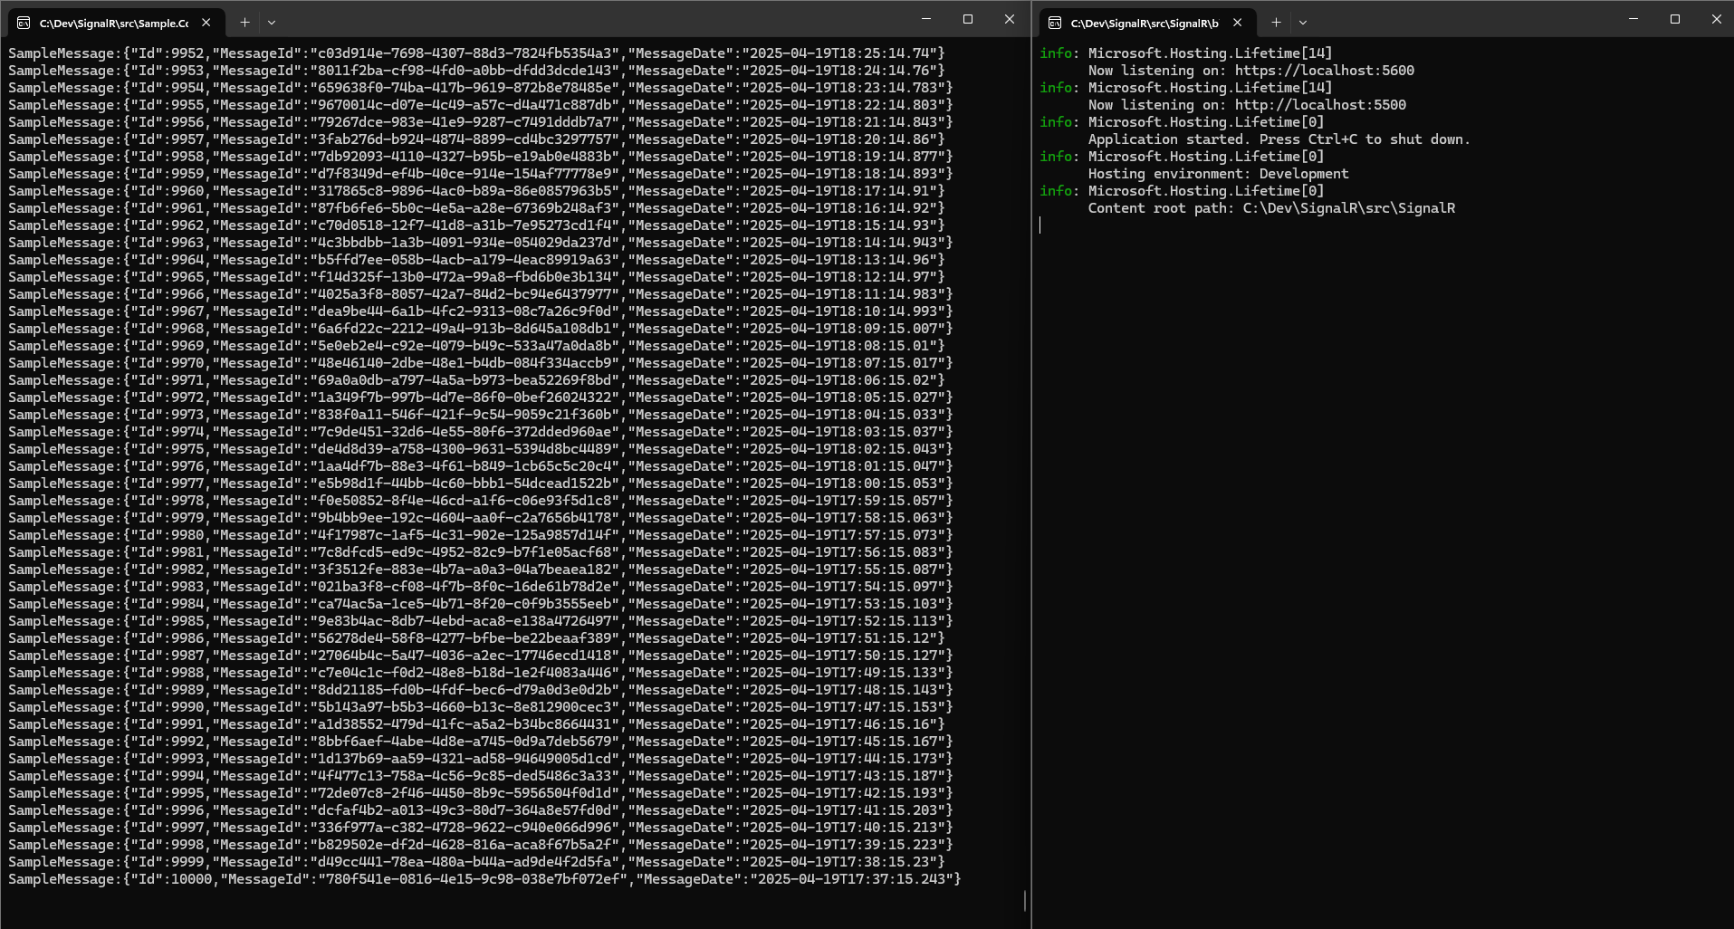
Task: Click the maximize icon of the right terminal window
Action: (x=1675, y=18)
